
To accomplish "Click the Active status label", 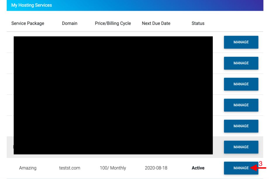I will click(198, 168).
